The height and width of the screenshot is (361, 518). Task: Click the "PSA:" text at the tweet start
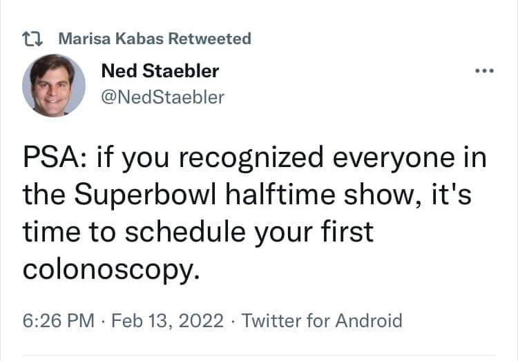[54, 159]
